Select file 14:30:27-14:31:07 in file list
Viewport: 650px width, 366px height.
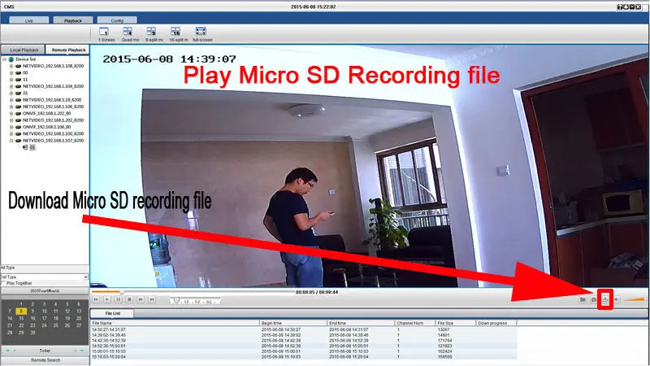point(303,329)
